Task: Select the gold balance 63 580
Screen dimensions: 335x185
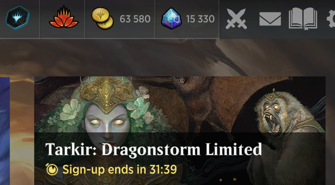Action: pos(135,19)
